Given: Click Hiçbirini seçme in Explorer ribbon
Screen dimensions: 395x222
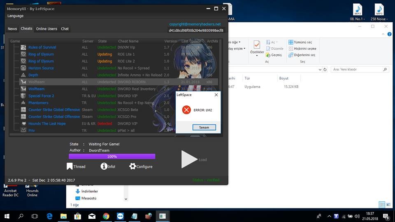Looking at the screenshot, I should click(x=302, y=49).
